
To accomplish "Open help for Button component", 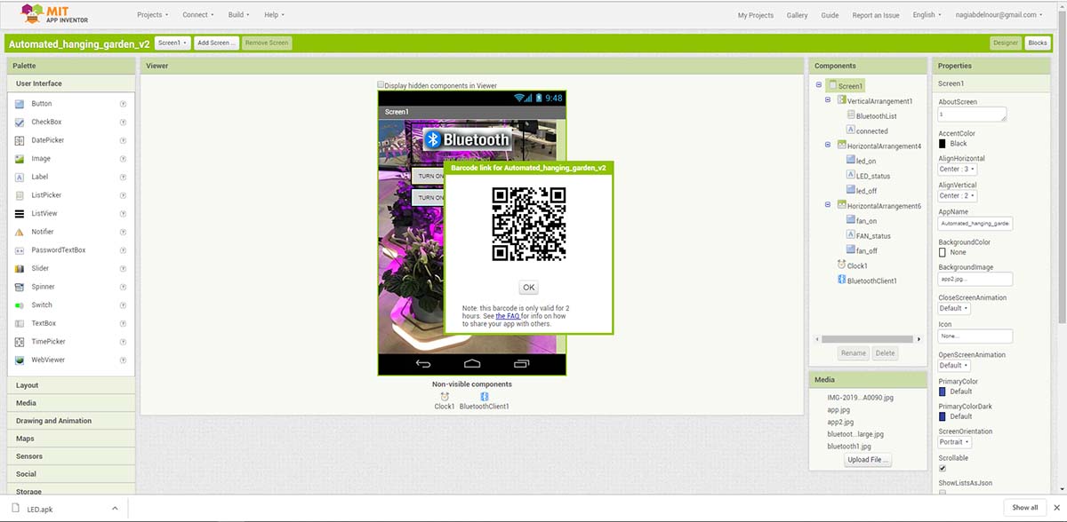I will click(123, 104).
